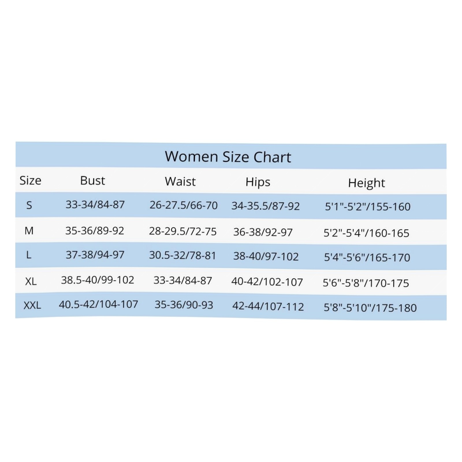Click the XL size row label
This screenshot has width=462, height=462.
click(31, 281)
